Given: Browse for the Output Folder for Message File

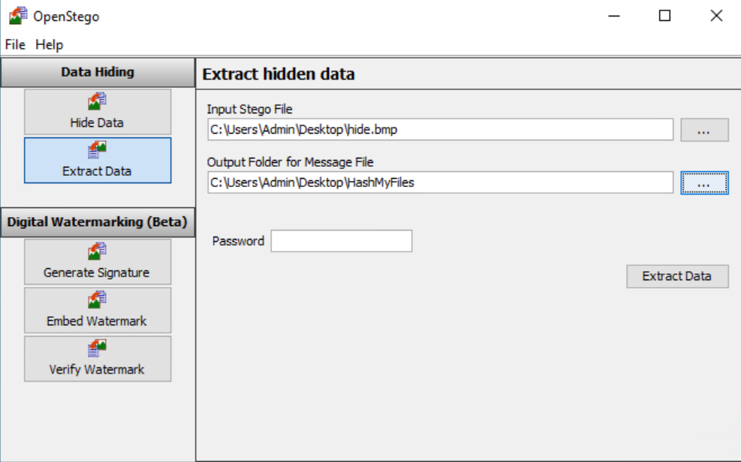Looking at the screenshot, I should [704, 183].
